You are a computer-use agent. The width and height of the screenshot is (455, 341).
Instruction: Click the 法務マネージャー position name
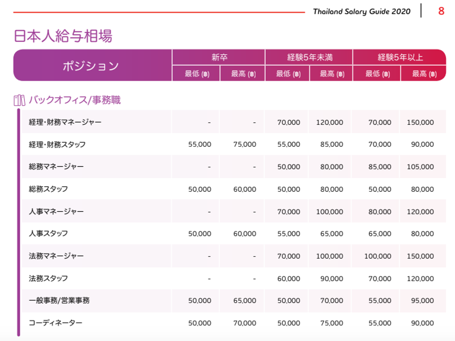click(x=56, y=256)
